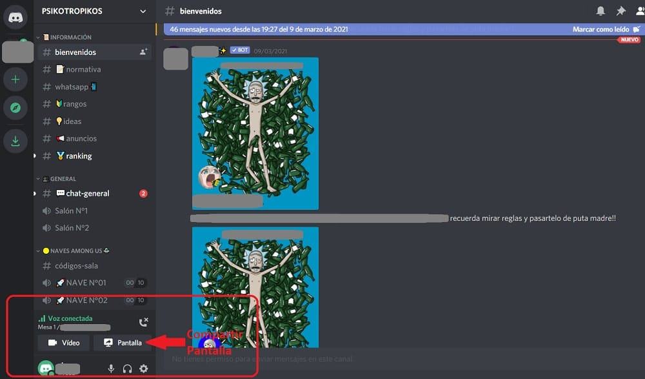The height and width of the screenshot is (379, 645).
Task: Click the Download Apps arrow icon
Action: [x=15, y=141]
